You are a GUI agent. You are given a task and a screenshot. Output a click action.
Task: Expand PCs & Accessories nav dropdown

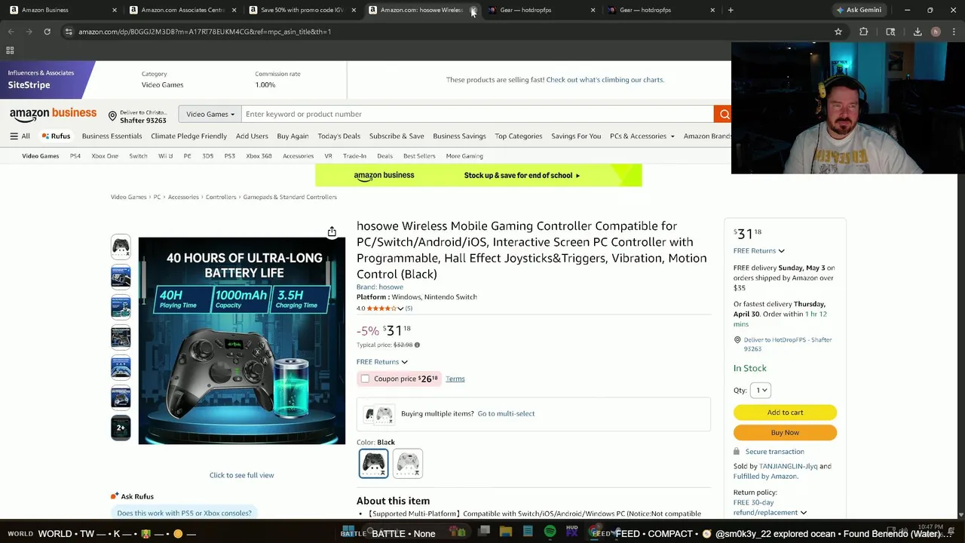pyautogui.click(x=642, y=136)
